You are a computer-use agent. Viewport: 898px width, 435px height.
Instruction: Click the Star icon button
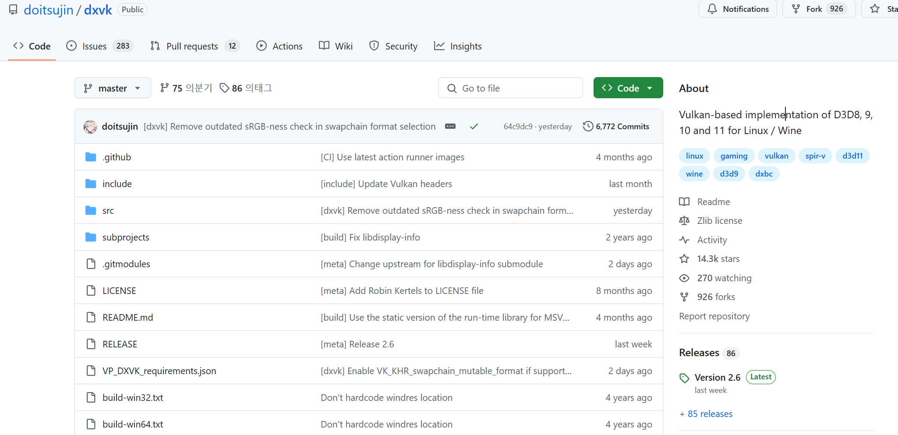(x=880, y=9)
